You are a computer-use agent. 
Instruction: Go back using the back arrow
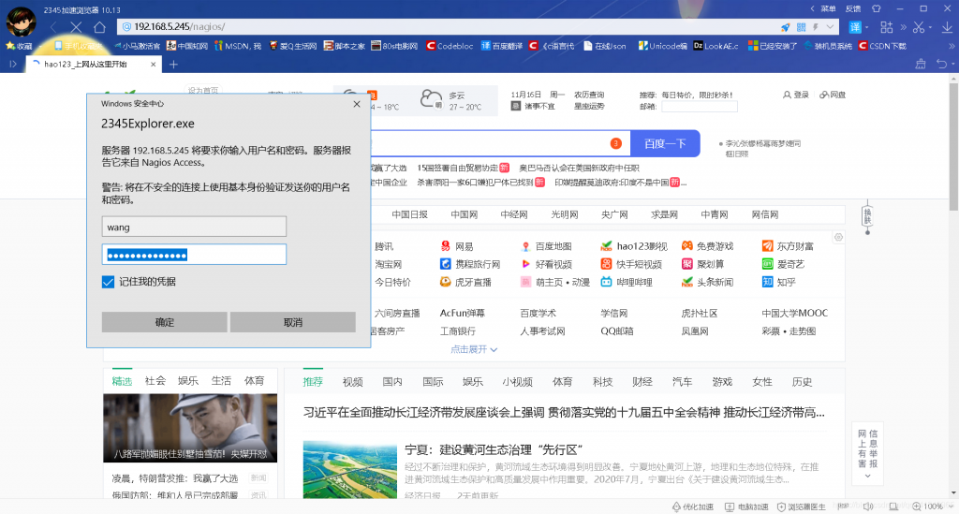point(53,27)
